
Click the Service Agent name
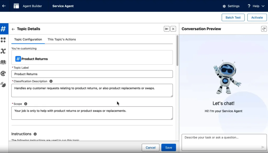click(63, 6)
